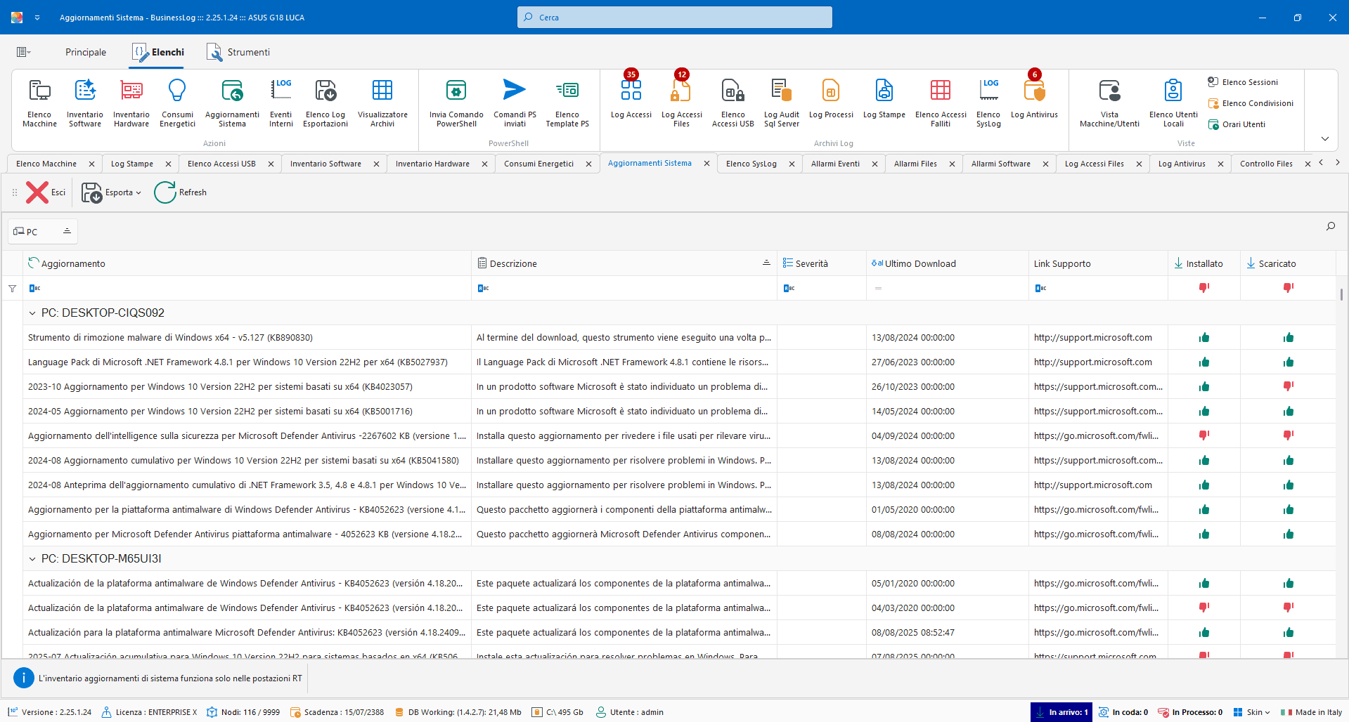Collapse the PC: DESKTOP-M65UI3I group
1349x722 pixels.
click(x=32, y=559)
